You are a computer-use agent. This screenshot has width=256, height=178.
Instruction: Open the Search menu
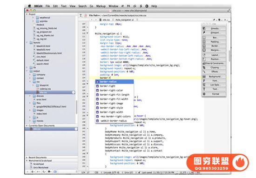(x=82, y=6)
